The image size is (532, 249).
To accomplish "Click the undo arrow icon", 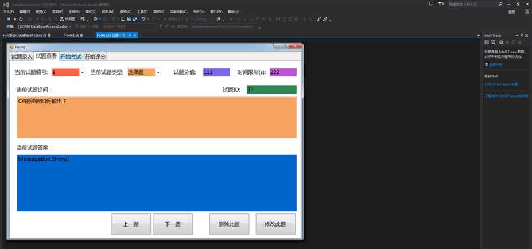I will click(143, 19).
